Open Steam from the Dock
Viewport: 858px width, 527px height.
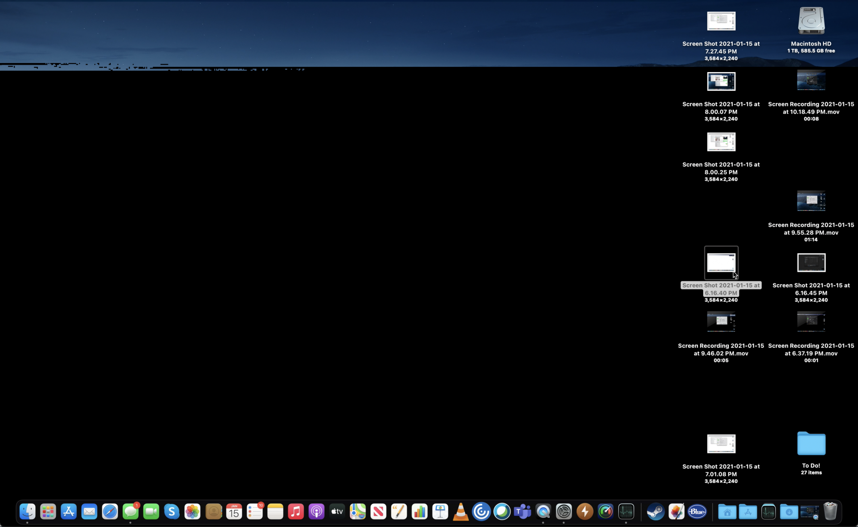click(654, 511)
